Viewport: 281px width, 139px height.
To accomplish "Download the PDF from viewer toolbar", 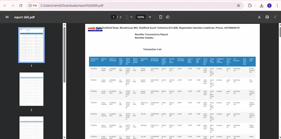I will [x=259, y=17].
